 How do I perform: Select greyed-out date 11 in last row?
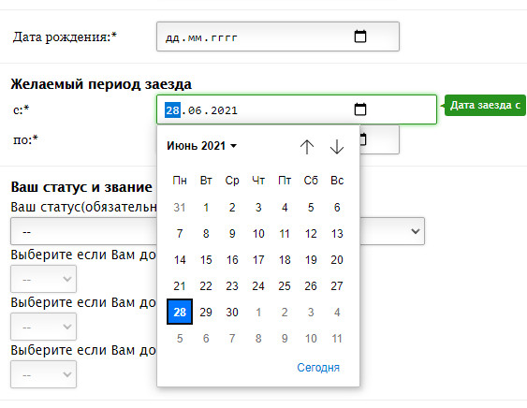click(x=337, y=338)
